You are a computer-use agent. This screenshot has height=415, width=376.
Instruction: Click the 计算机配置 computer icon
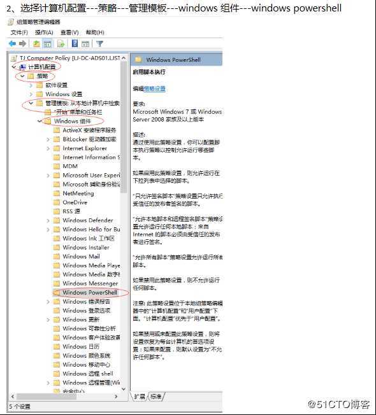tap(22, 67)
